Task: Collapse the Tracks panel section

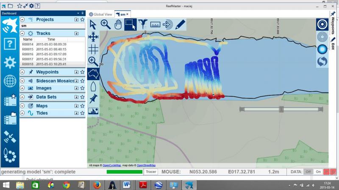Action: click(x=22, y=33)
